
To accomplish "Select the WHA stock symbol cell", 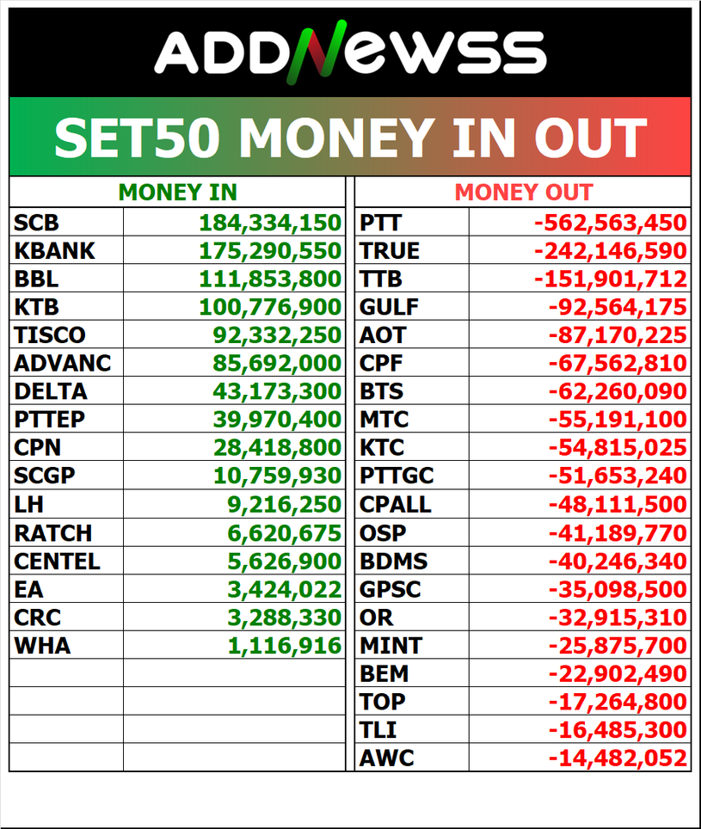I will pyautogui.click(x=42, y=645).
